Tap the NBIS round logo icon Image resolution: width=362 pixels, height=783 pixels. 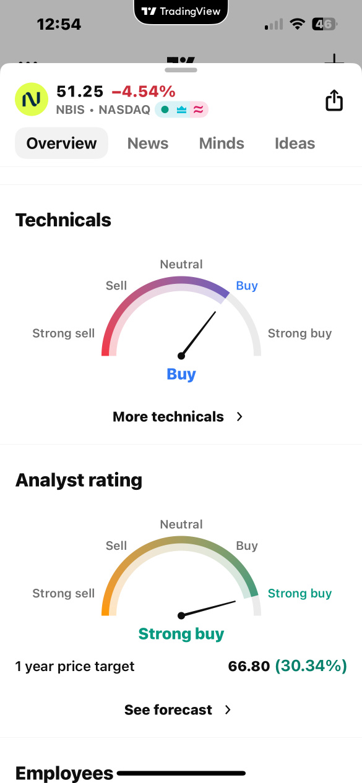click(31, 100)
